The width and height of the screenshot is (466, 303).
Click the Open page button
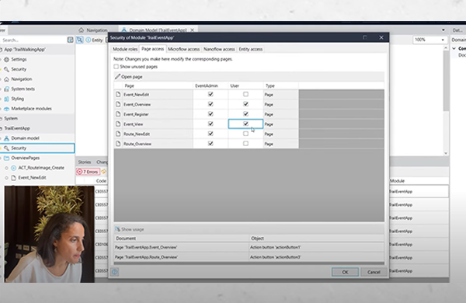point(129,77)
